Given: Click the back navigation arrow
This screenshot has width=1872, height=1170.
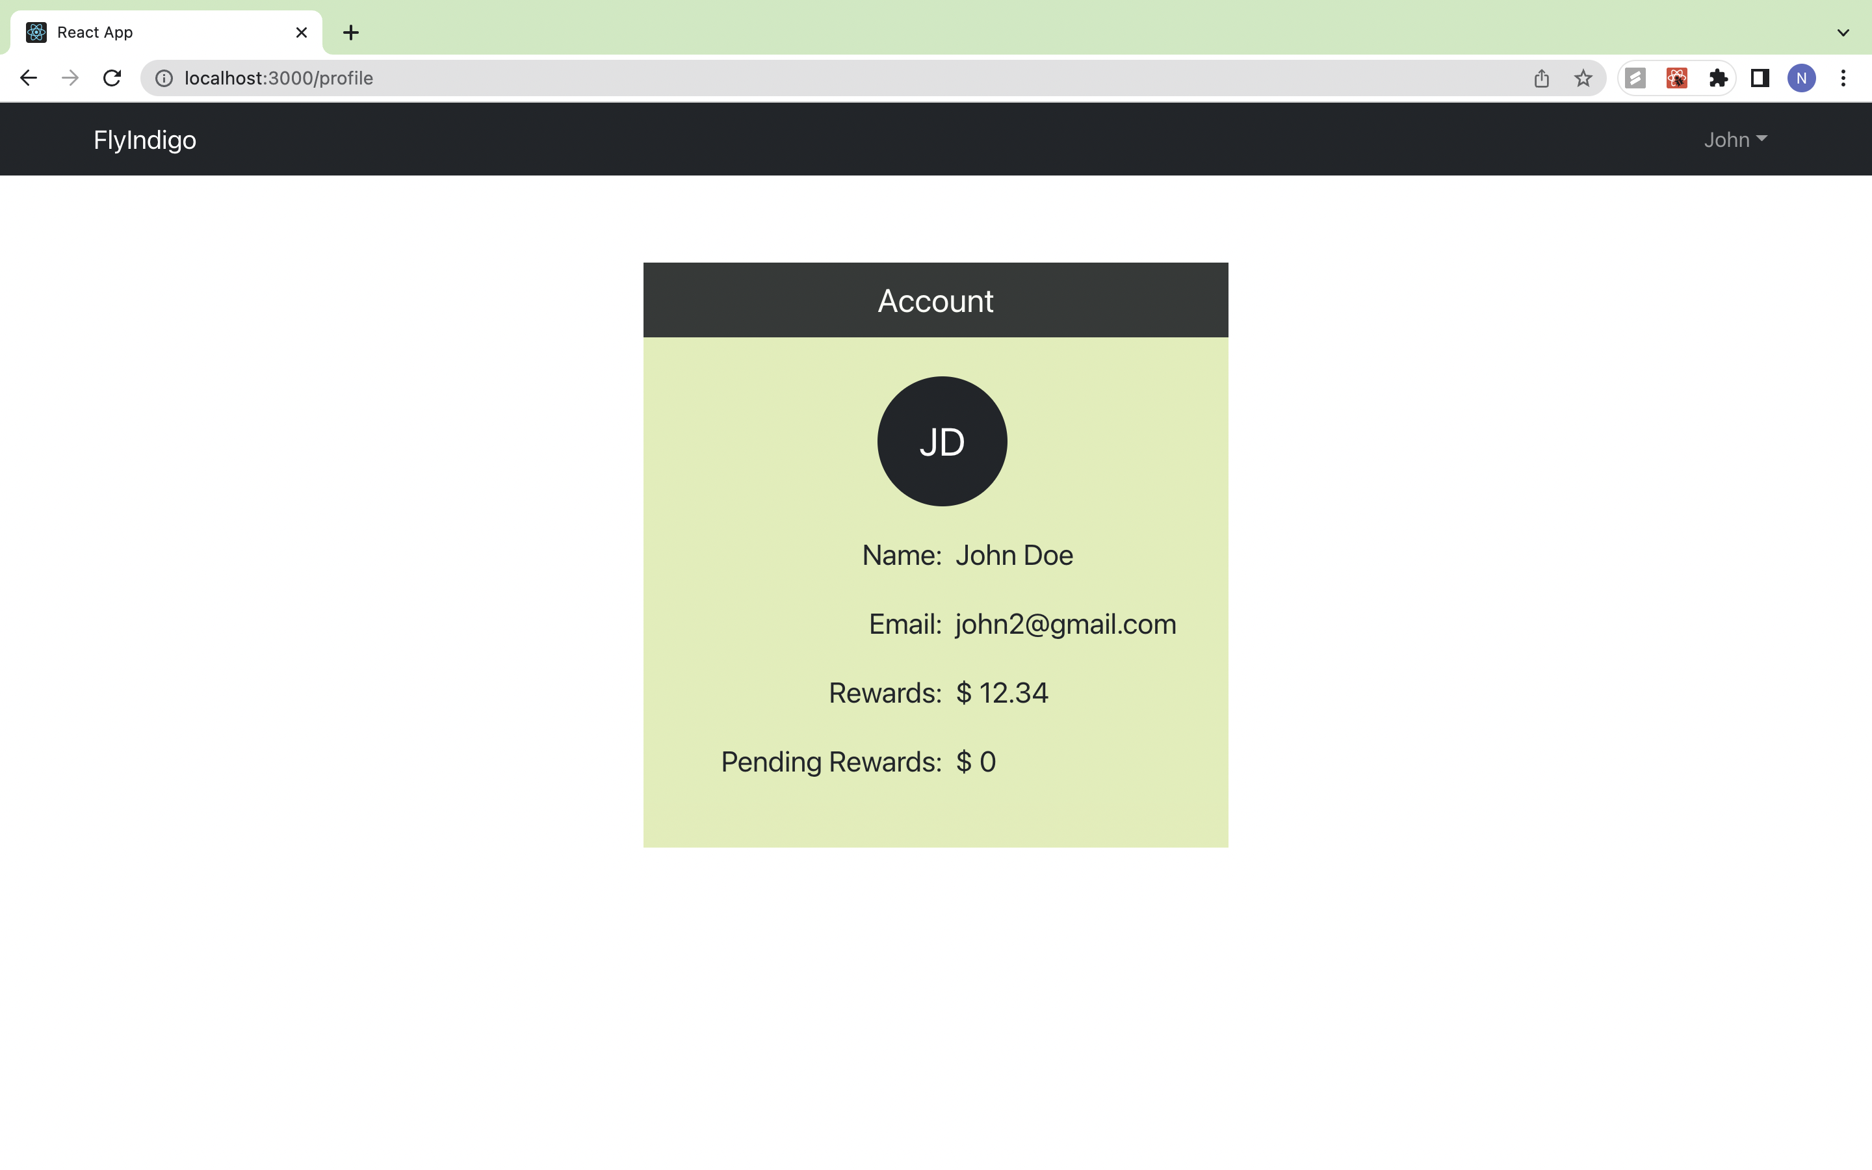Looking at the screenshot, I should 28,77.
